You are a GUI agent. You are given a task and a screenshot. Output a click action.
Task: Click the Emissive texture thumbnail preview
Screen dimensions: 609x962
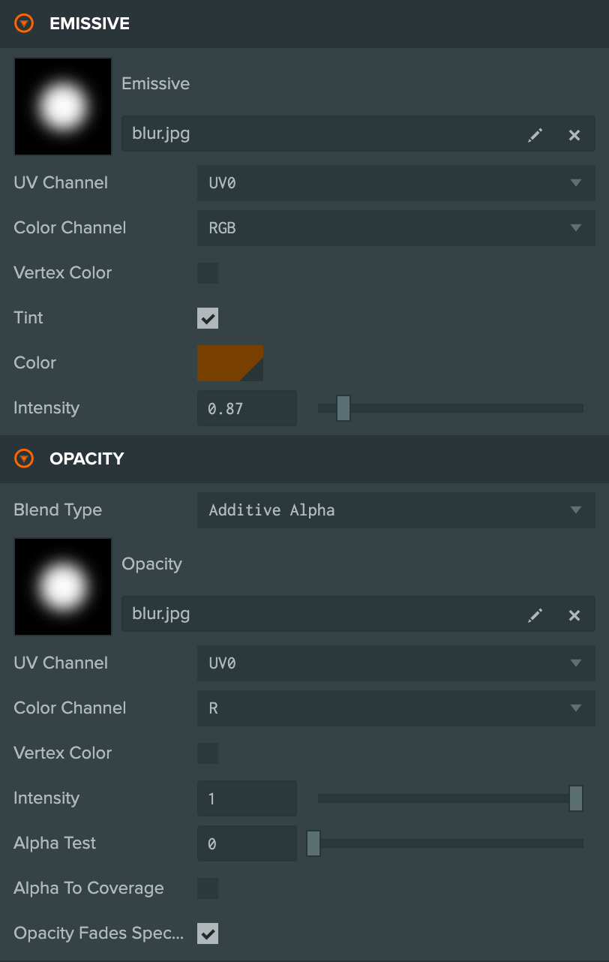pyautogui.click(x=63, y=107)
